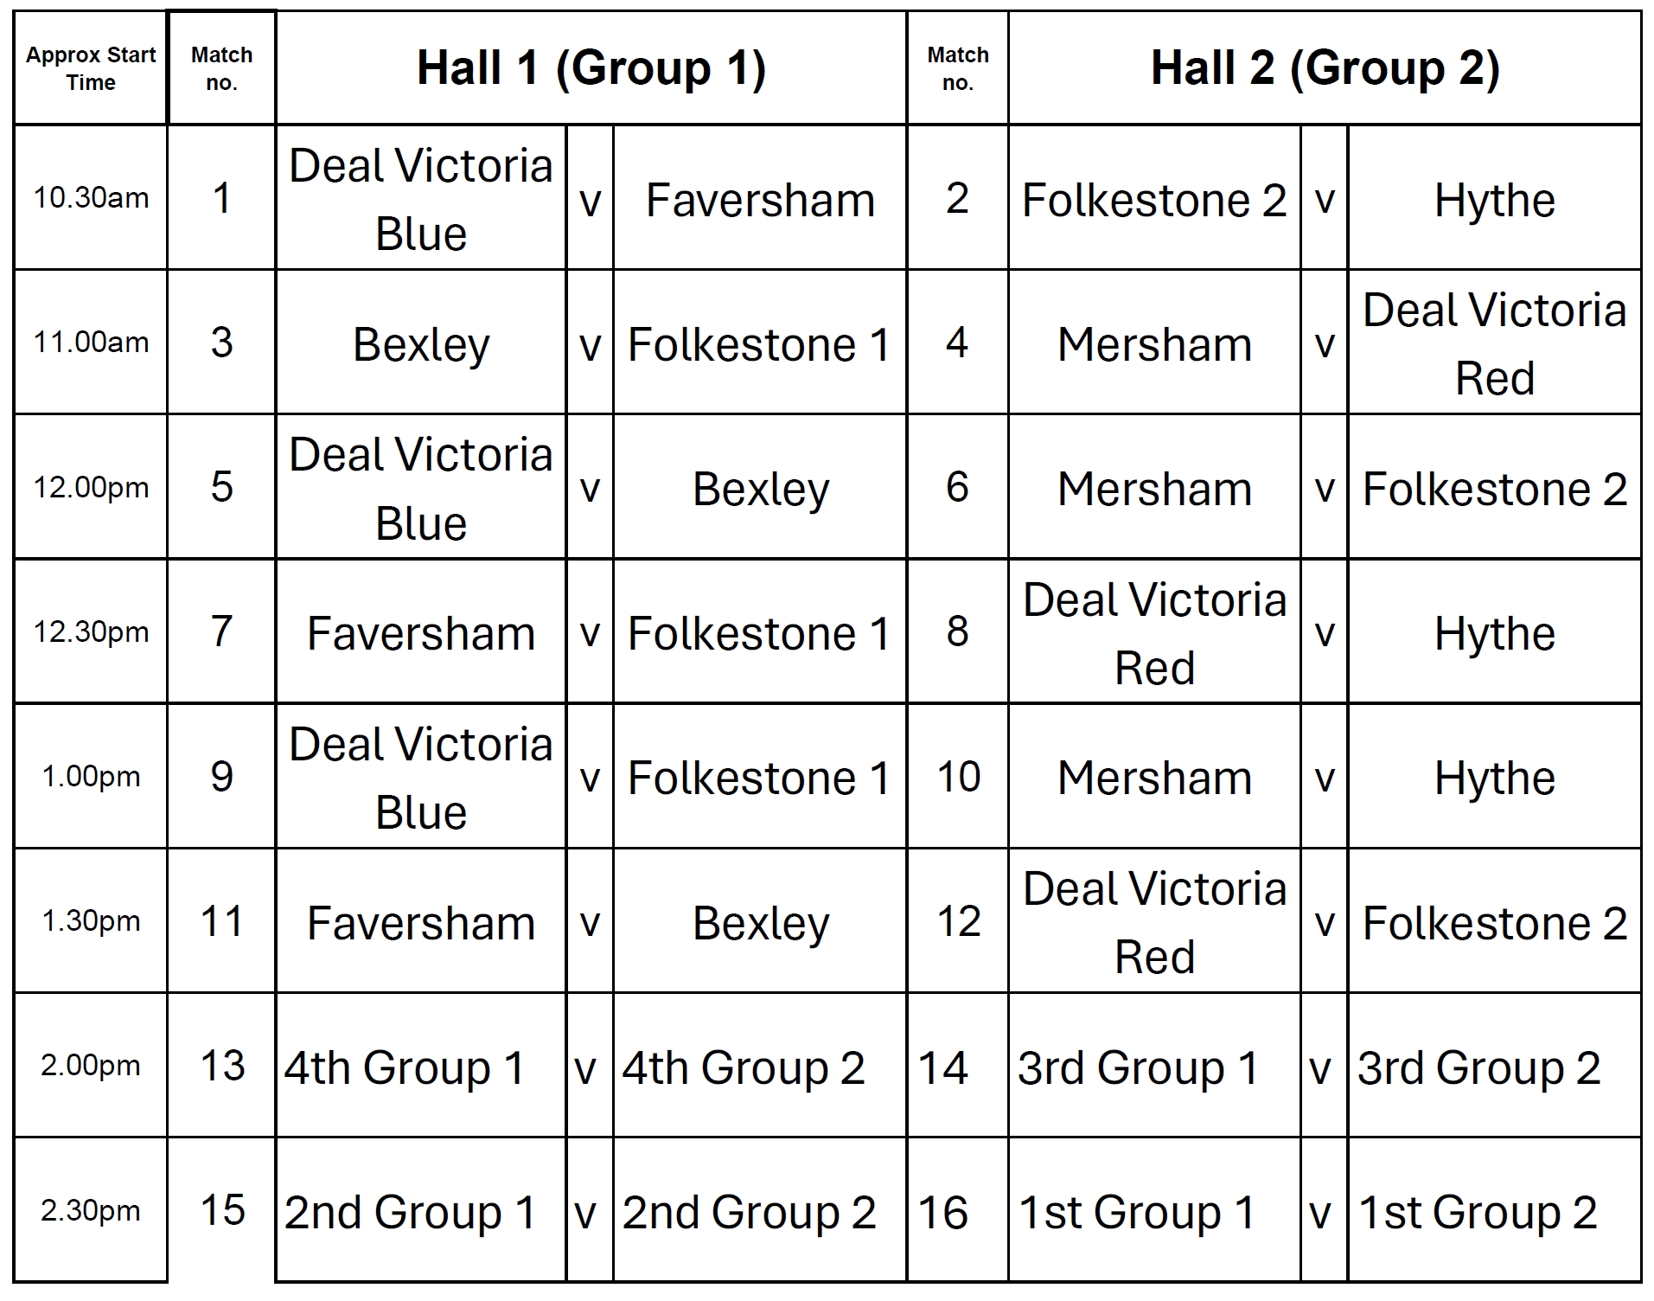Click the Hall 1 (Group 1) header

click(591, 68)
